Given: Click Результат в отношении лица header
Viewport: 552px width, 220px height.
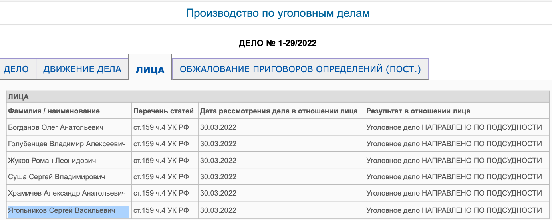Looking at the screenshot, I should (419, 111).
